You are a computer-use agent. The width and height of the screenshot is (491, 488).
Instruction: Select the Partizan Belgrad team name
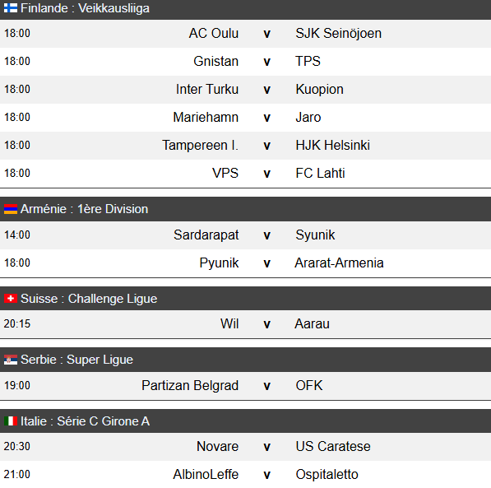point(190,385)
